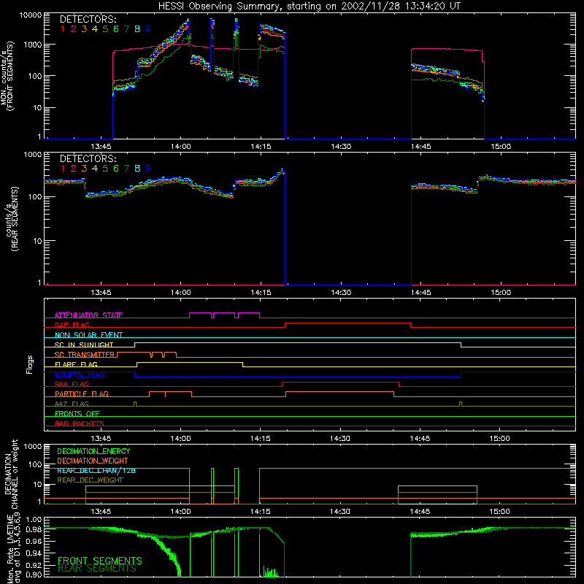Click the DECIMATION_WEIGHT legend entry

[93, 461]
